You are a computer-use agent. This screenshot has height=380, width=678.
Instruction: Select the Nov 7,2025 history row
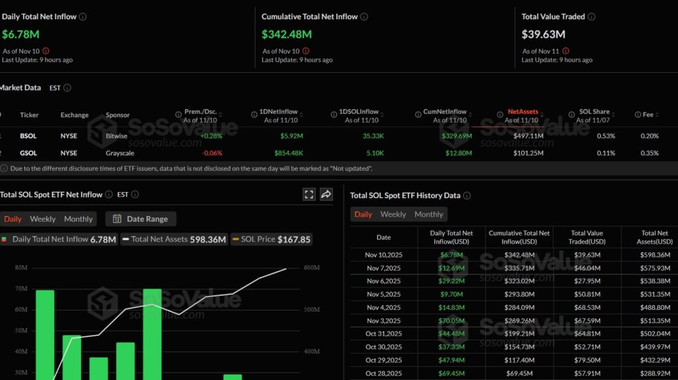pos(514,268)
